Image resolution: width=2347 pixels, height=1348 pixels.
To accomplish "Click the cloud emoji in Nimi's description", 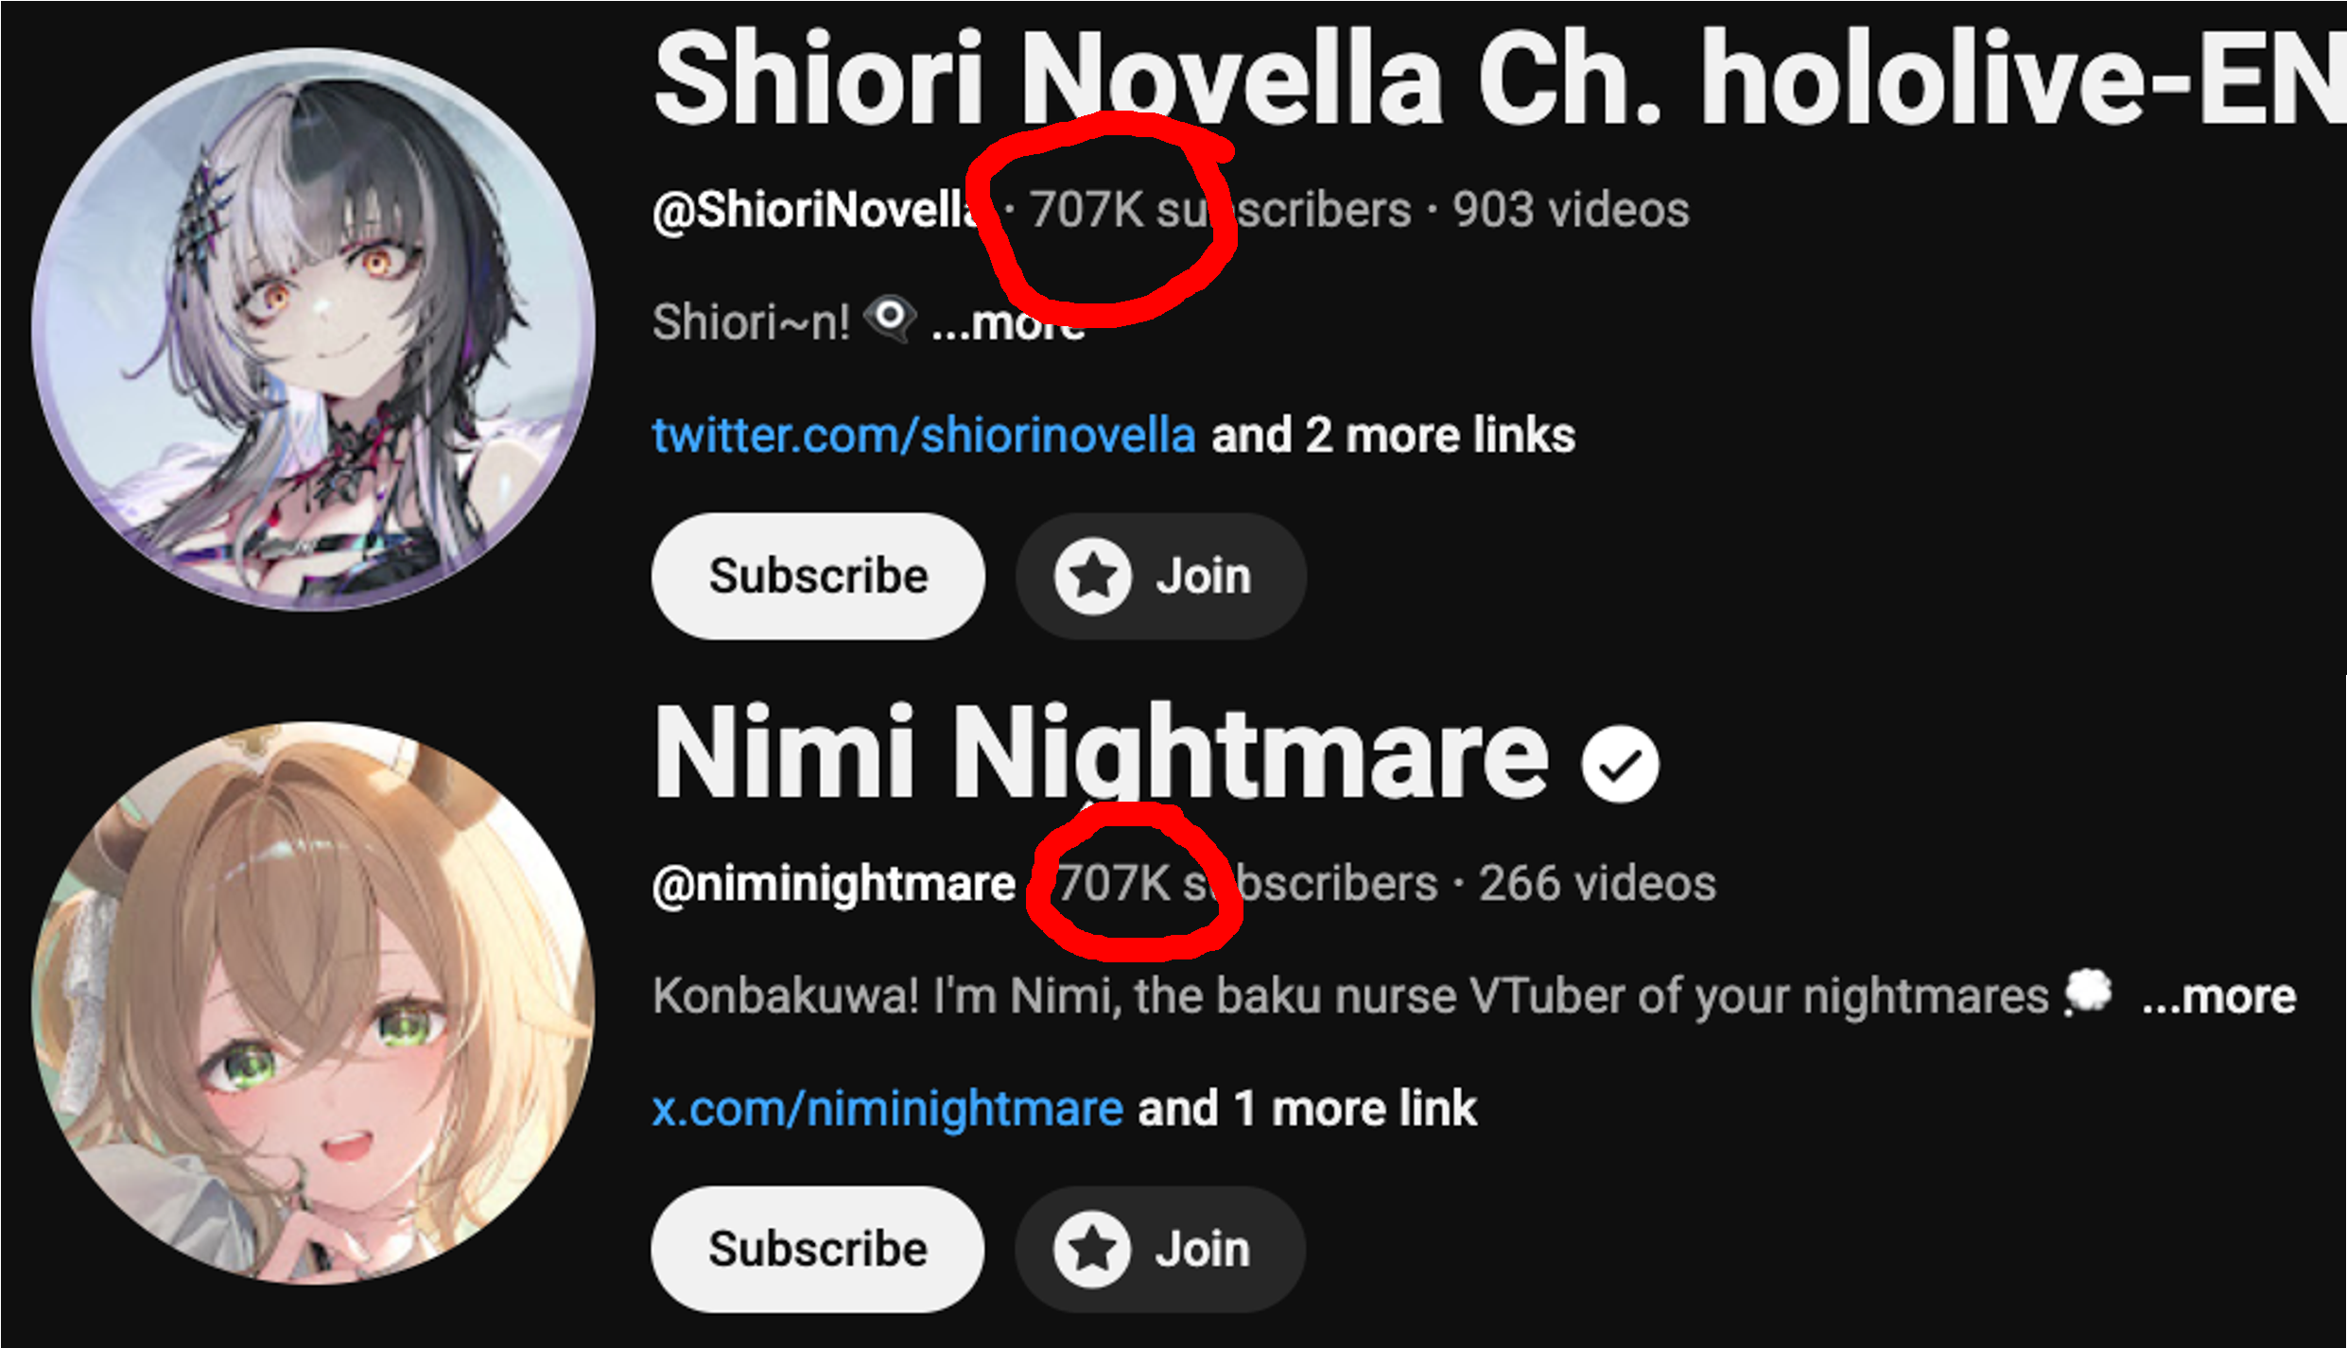I will 2088,994.
